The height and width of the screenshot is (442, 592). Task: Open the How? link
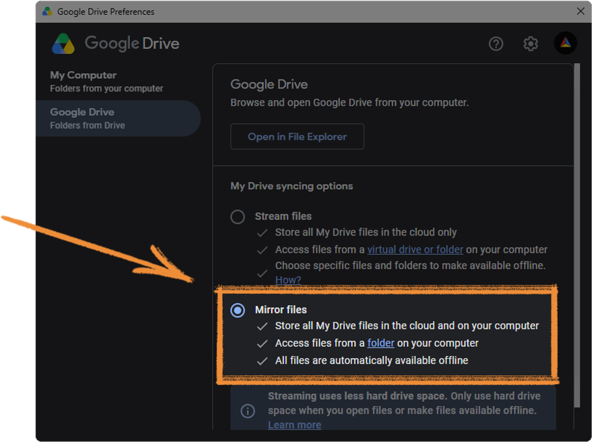tap(288, 280)
